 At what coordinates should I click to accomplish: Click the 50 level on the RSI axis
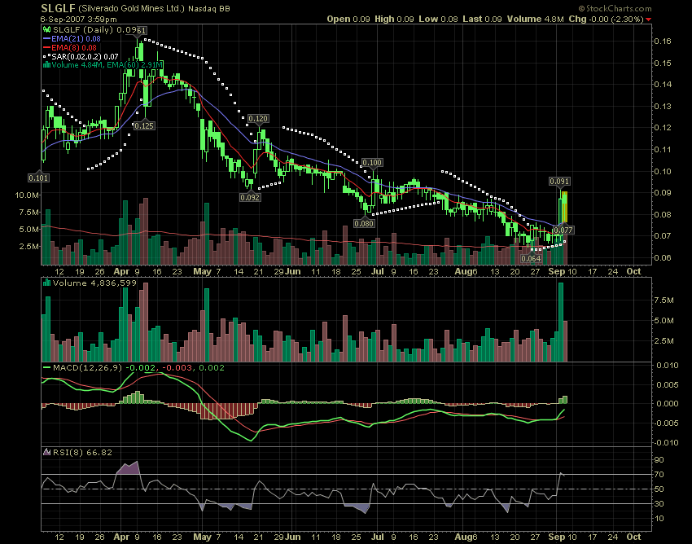click(659, 489)
